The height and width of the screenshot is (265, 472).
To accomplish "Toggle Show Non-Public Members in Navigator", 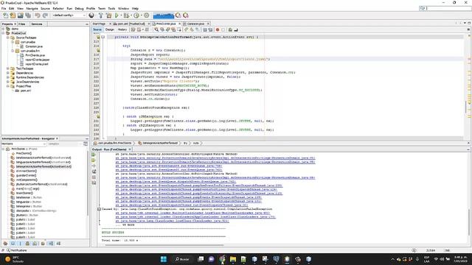I will click(27, 244).
